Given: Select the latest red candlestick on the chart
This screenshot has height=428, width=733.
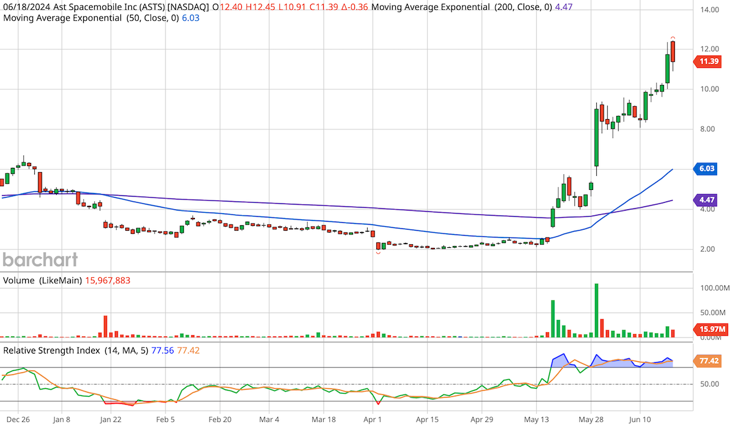Looking at the screenshot, I should point(673,52).
